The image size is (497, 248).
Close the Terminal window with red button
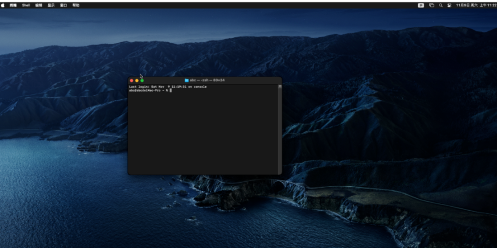[132, 81]
